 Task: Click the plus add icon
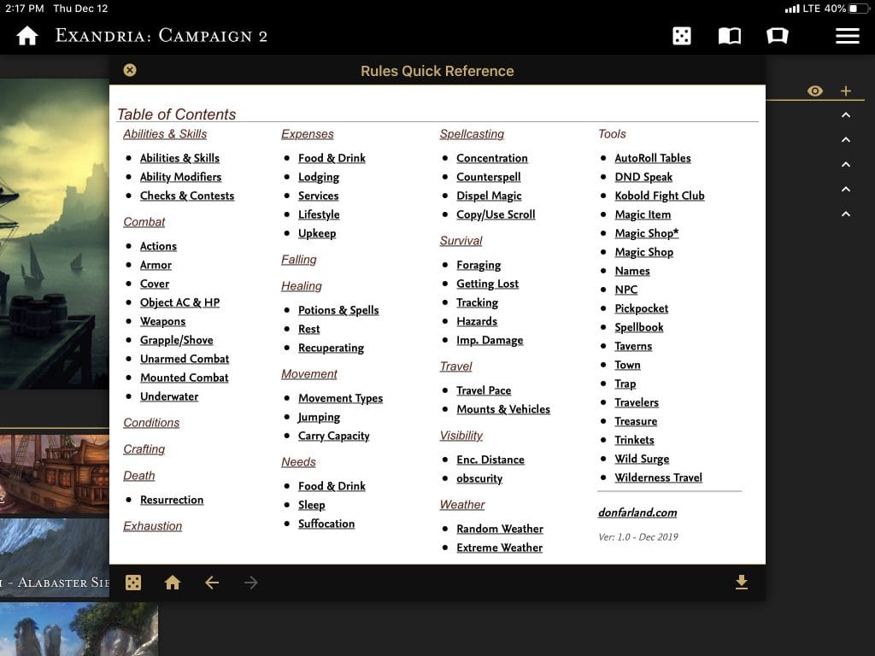tap(846, 91)
